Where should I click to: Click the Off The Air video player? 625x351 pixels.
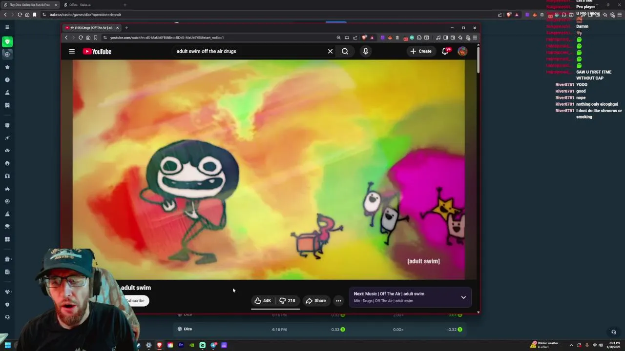point(269,170)
